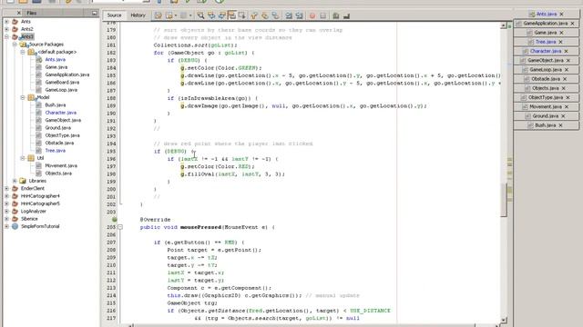Switch to the ObjectType.java editor tab
The image size is (583, 327).
(546, 97)
